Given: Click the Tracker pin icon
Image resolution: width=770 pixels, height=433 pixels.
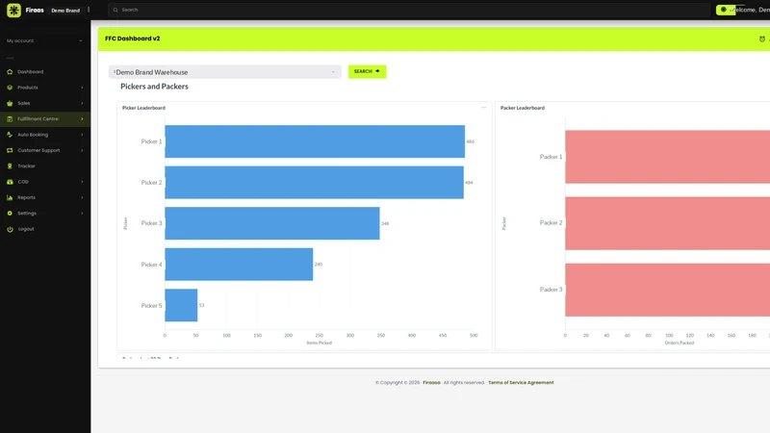Looking at the screenshot, I should (10, 166).
